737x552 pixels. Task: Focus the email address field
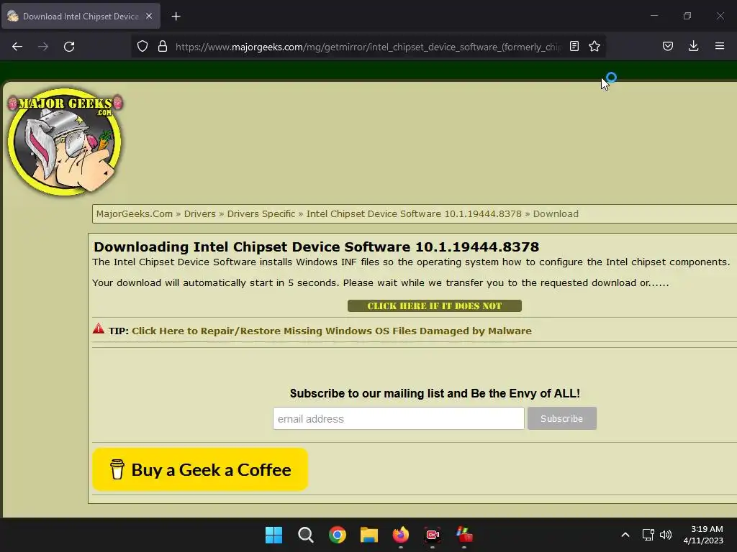click(x=399, y=419)
